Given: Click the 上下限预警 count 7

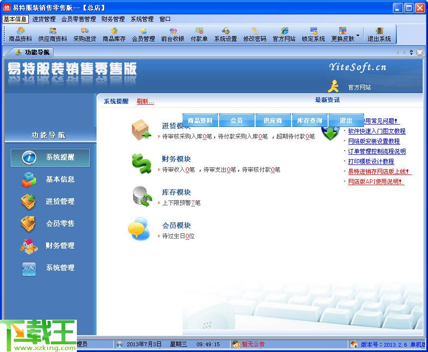Looking at the screenshot, I should pos(193,203).
